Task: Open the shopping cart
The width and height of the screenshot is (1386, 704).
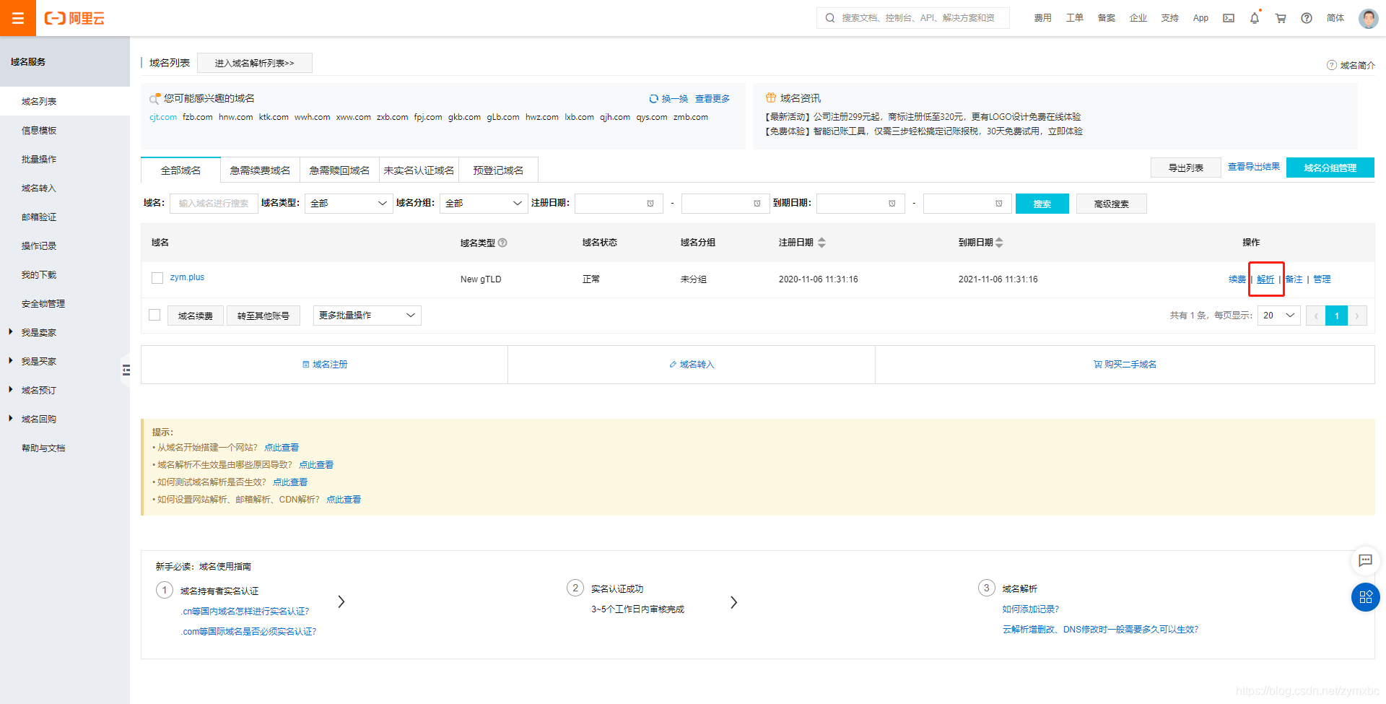Action: [1281, 18]
